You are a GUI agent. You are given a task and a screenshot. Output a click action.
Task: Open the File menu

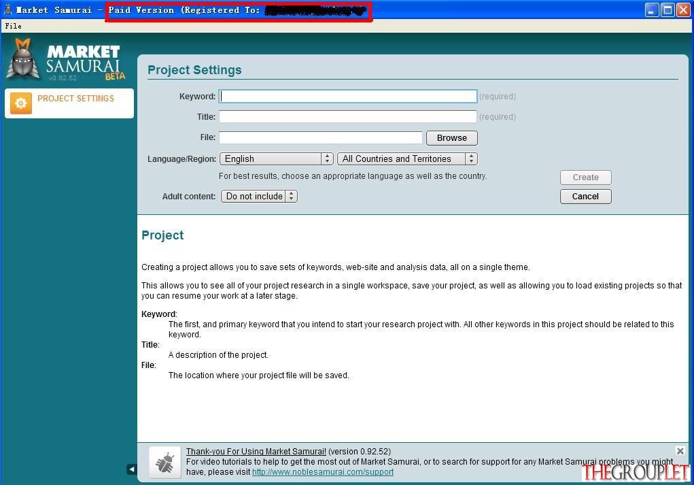pos(14,26)
